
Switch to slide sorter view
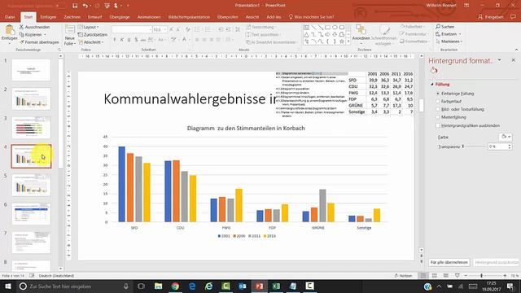click(x=435, y=276)
